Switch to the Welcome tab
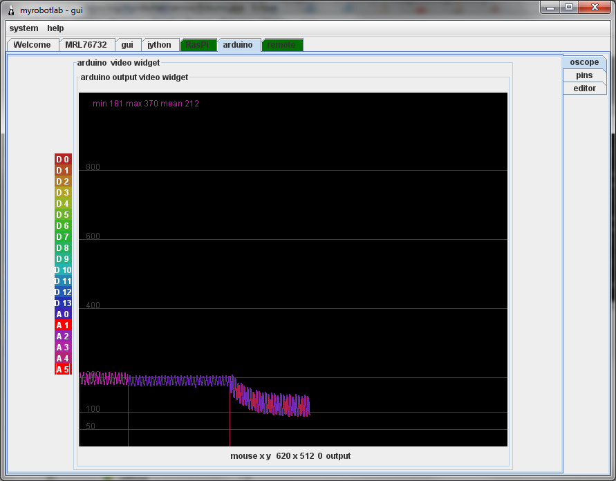 pos(32,45)
